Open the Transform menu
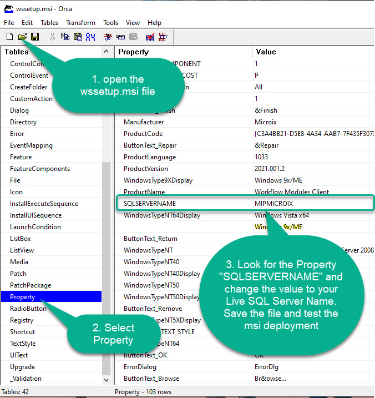 tap(80, 23)
